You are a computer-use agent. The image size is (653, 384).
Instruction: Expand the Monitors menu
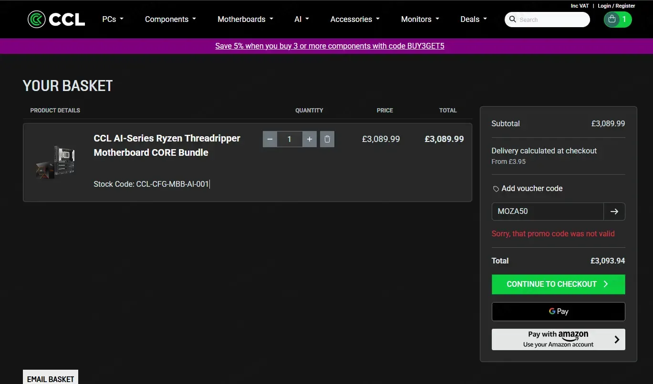coord(420,19)
